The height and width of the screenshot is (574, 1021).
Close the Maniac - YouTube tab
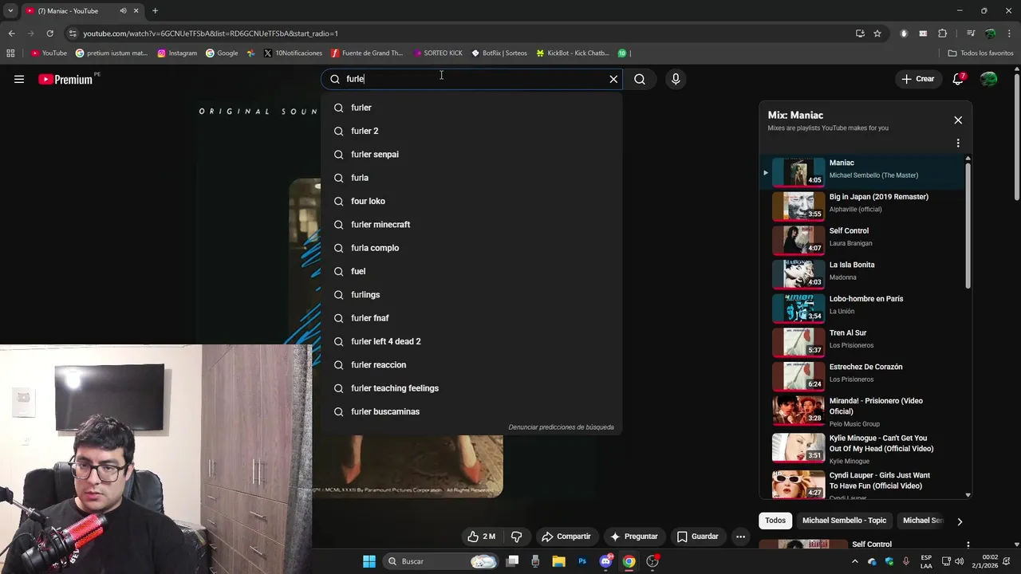(136, 11)
